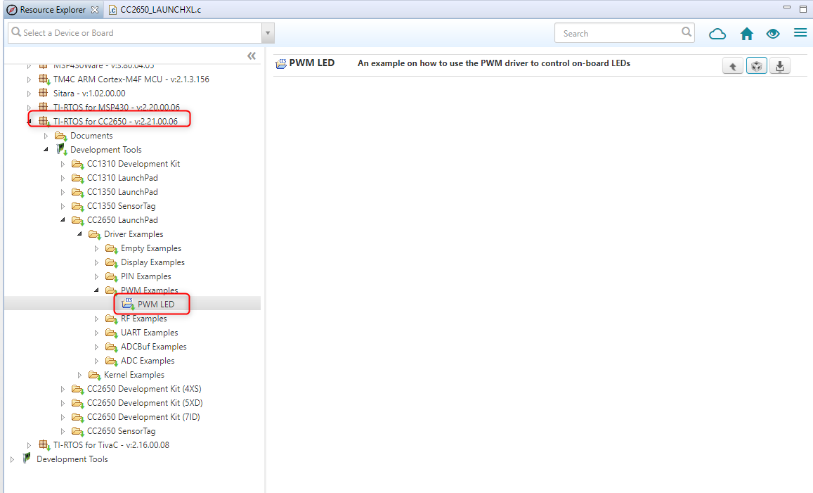
Task: Expand the Sitara package node
Action: click(x=29, y=94)
